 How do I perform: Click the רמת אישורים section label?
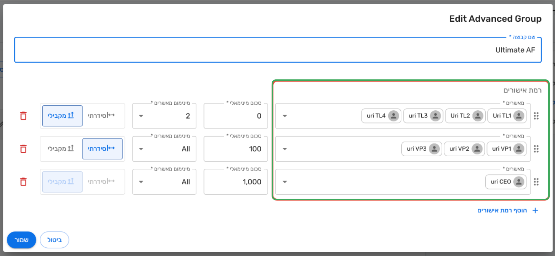[x=523, y=90]
